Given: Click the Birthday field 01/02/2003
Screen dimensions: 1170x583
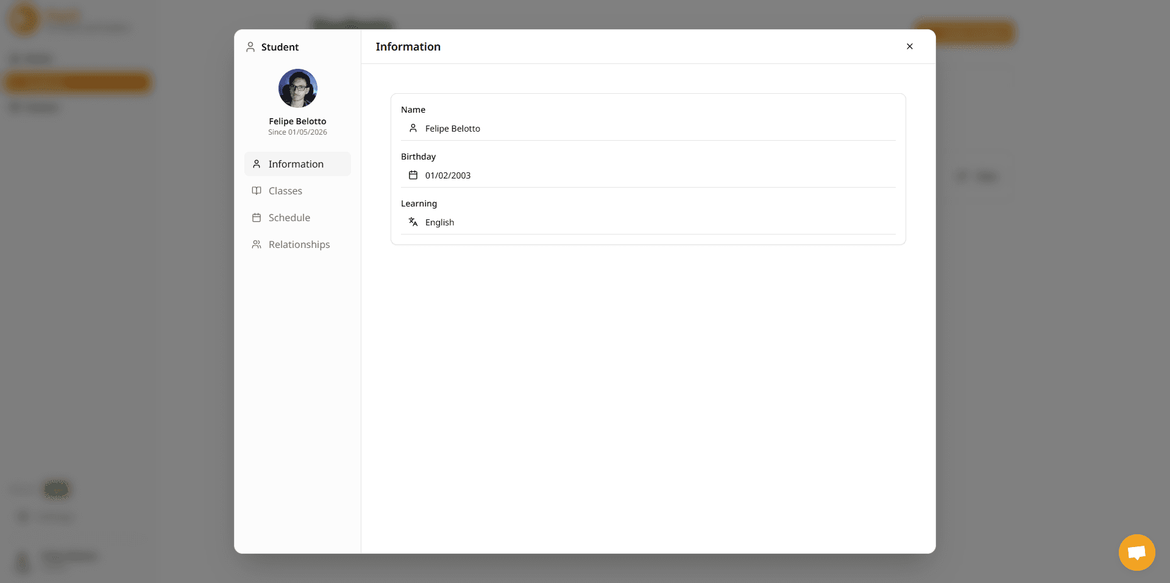Looking at the screenshot, I should click(648, 175).
